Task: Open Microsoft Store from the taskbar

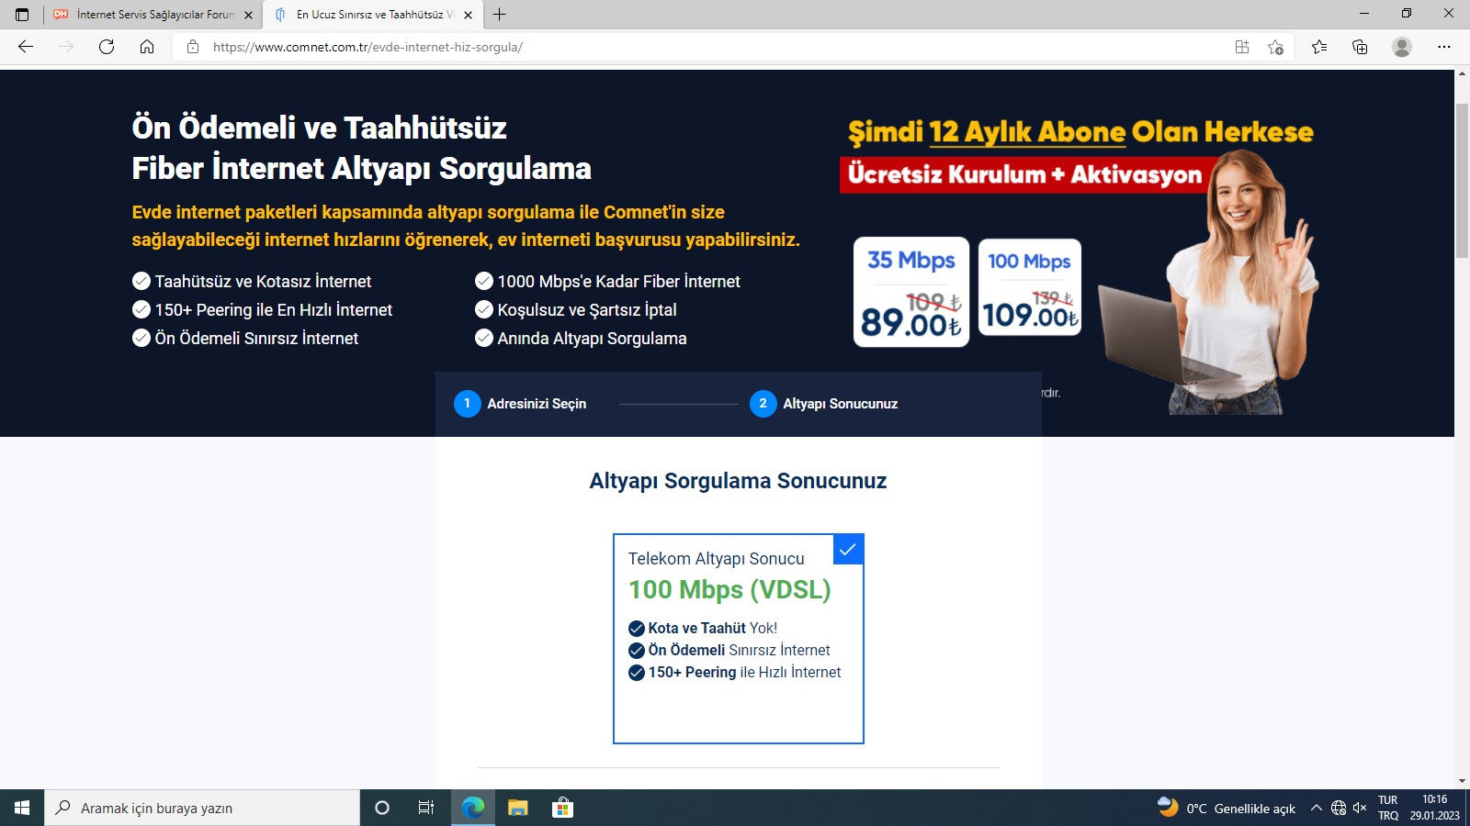Action: click(x=562, y=808)
